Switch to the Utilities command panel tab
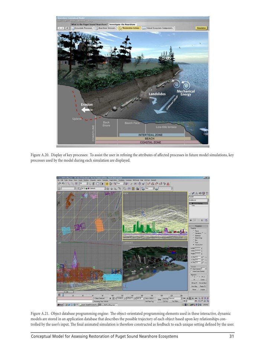 click(x=207, y=193)
